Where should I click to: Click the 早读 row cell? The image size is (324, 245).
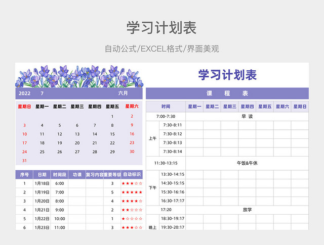click(247, 117)
